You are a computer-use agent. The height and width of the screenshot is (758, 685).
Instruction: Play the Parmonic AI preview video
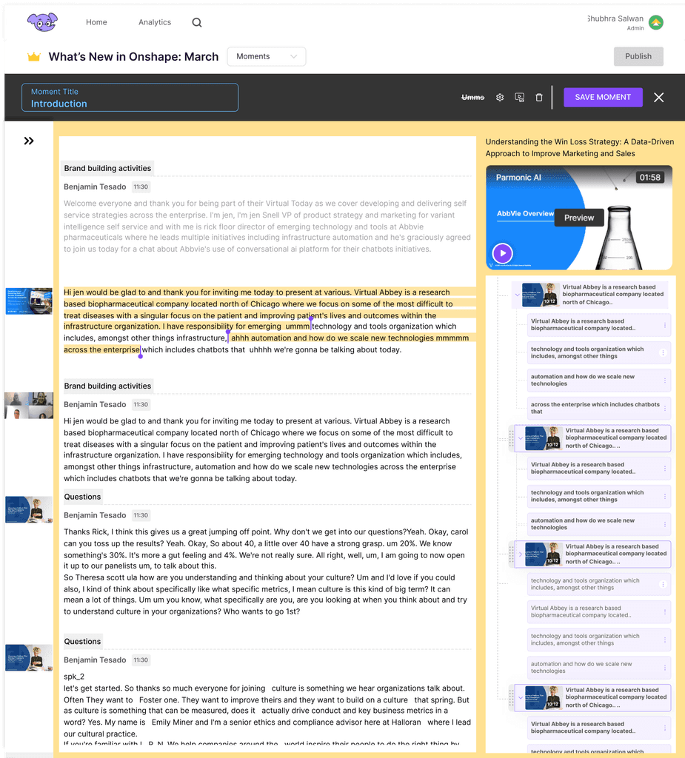click(x=503, y=253)
